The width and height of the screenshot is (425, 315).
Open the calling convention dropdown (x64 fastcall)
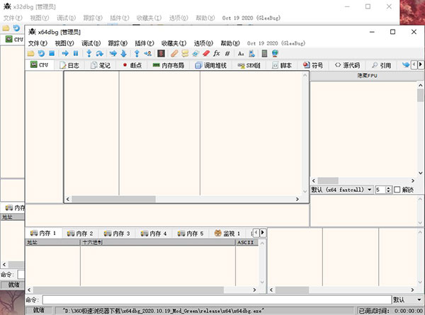pyautogui.click(x=341, y=190)
